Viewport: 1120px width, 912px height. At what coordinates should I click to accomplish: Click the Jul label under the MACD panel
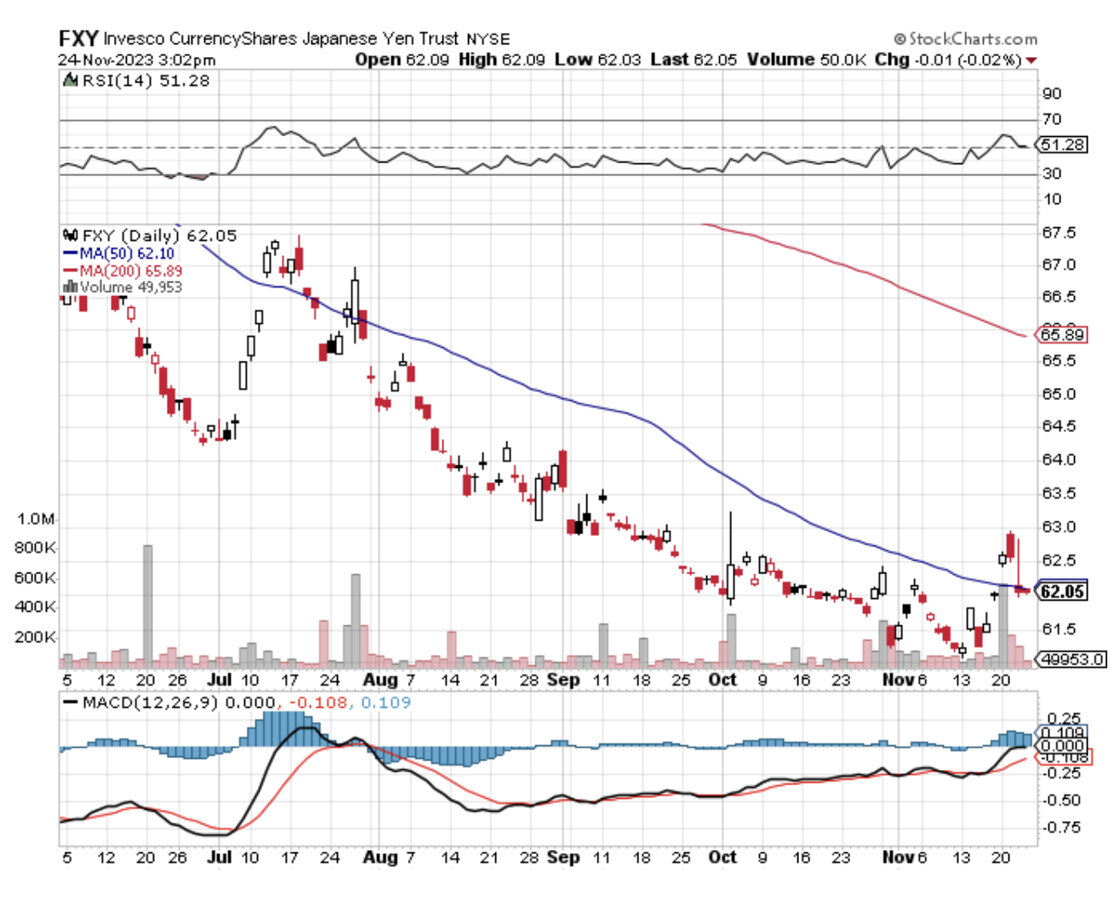pyautogui.click(x=220, y=858)
